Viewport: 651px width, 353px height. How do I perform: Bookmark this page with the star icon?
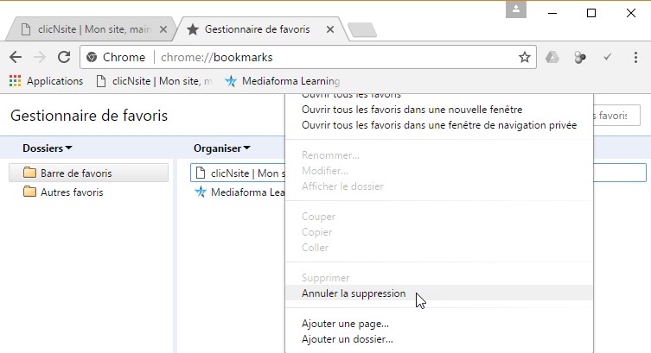524,57
